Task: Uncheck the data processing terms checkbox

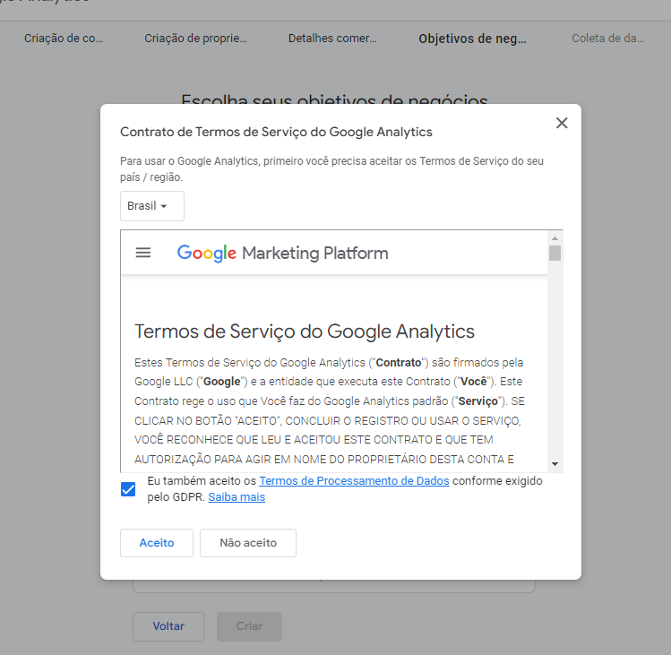Action: tap(128, 489)
